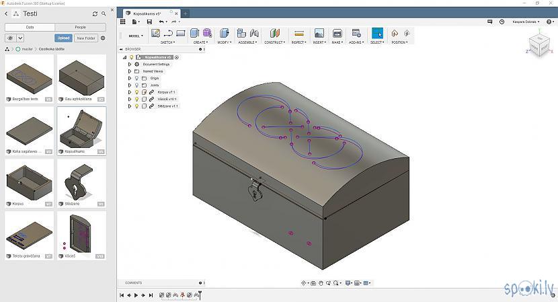Click the Insert image/decal icon
The image size is (558, 302).
click(319, 34)
